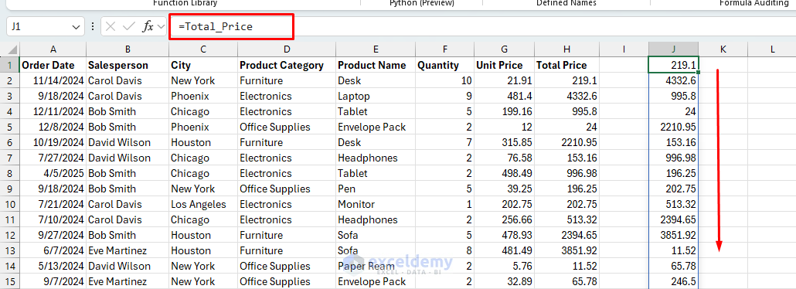Screen dimensions: 796x289
Task: Select column F header
Action: pos(444,49)
